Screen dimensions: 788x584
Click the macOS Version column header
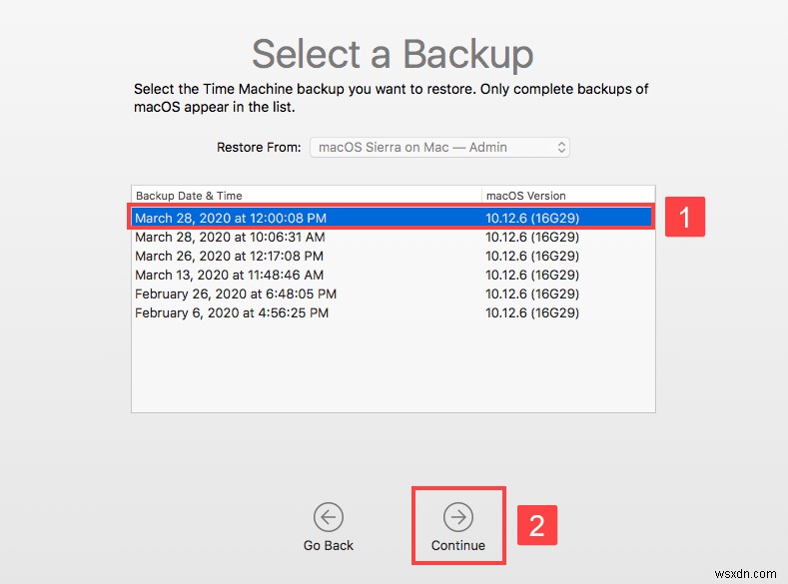(568, 196)
